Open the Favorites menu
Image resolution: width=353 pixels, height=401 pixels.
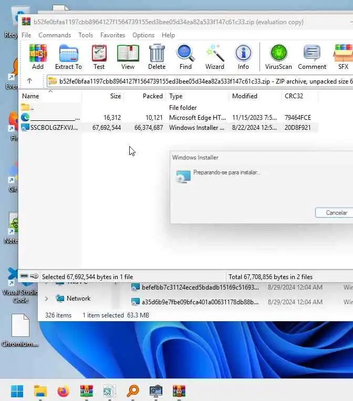[113, 35]
